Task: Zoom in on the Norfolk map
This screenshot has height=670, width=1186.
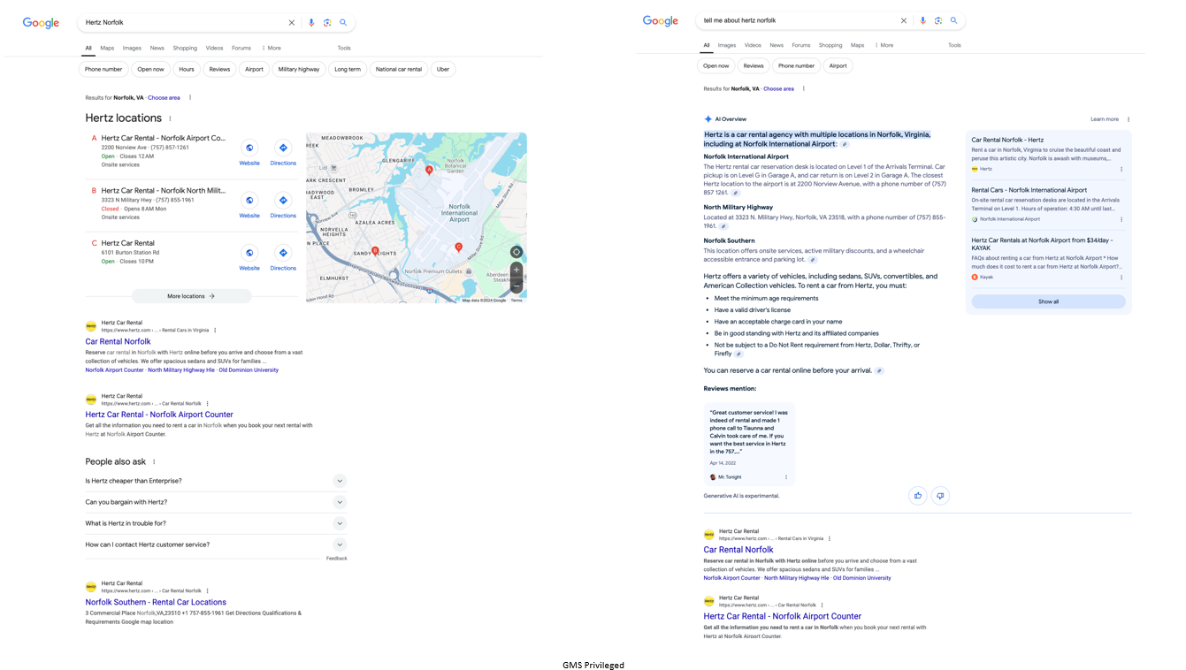Action: coord(516,270)
